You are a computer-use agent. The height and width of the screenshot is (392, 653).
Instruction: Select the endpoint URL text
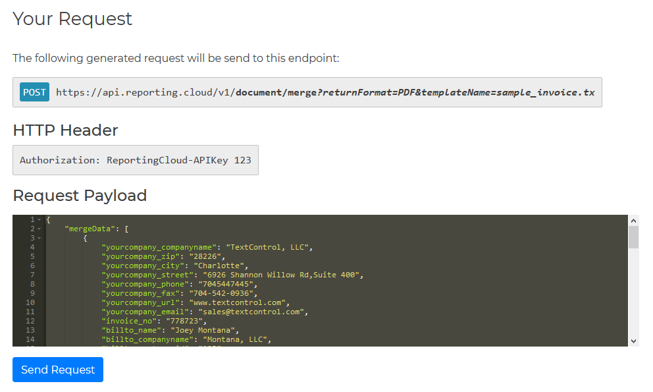tap(325, 92)
